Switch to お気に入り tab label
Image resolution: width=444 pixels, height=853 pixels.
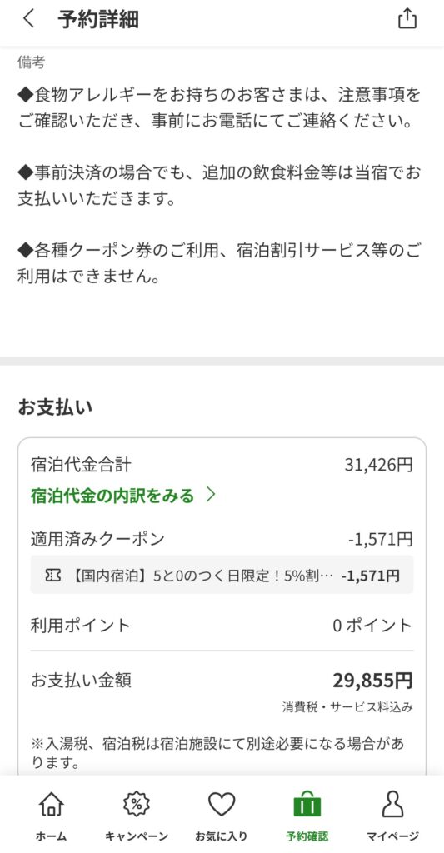point(222,836)
